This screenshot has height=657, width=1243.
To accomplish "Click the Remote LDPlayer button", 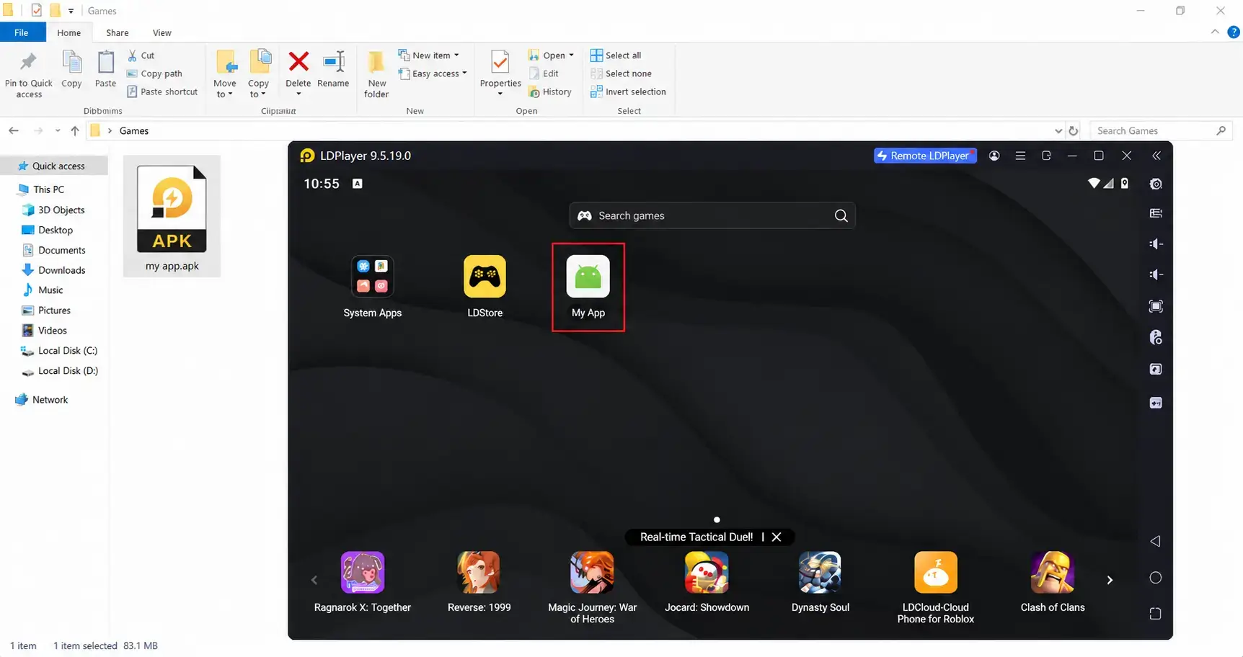I will point(925,156).
